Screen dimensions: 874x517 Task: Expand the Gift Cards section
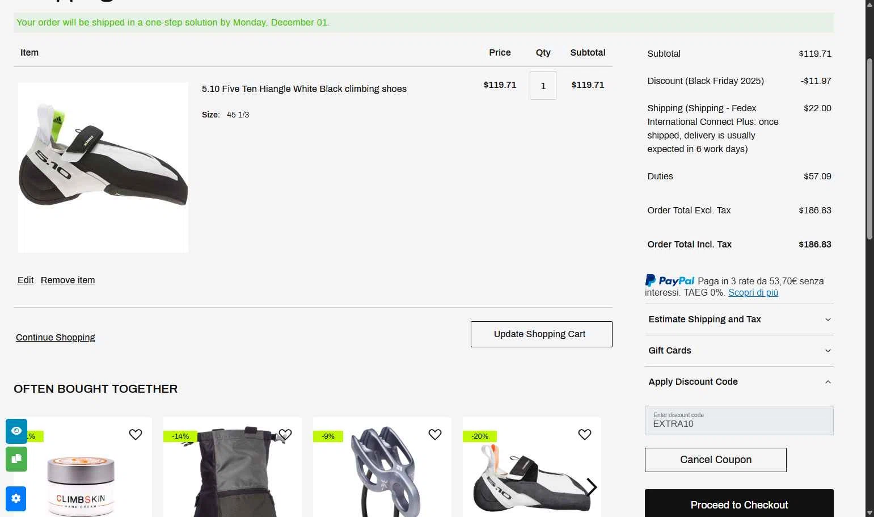point(739,351)
